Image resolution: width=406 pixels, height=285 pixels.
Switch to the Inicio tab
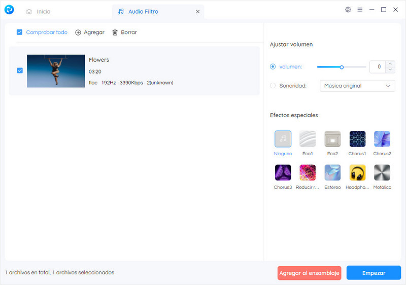[x=39, y=11]
